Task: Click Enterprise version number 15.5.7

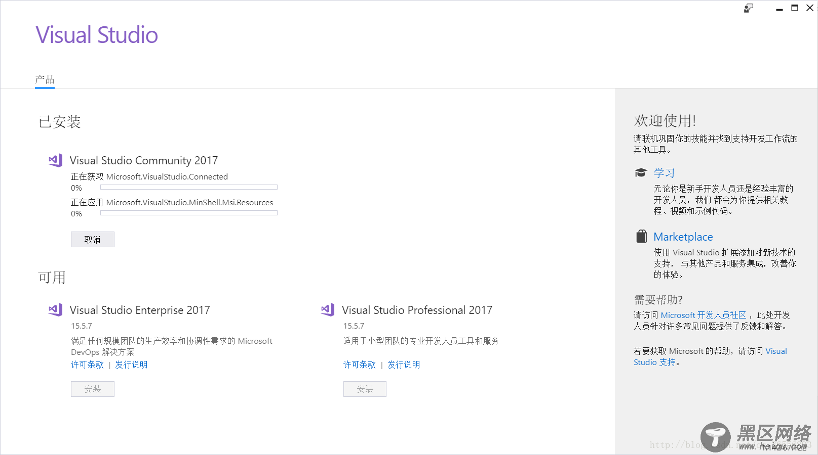Action: pos(82,326)
